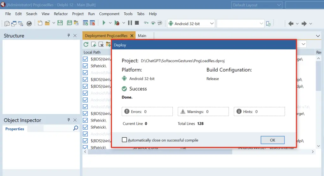Click the Add File to Project icon

pos(85,23)
